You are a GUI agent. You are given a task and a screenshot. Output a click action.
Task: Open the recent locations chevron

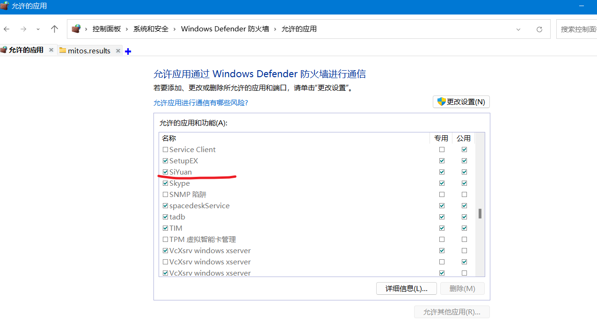38,29
